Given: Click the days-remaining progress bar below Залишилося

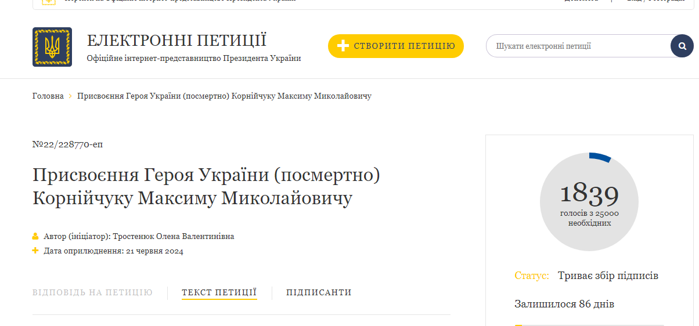Looking at the screenshot, I should [589, 324].
